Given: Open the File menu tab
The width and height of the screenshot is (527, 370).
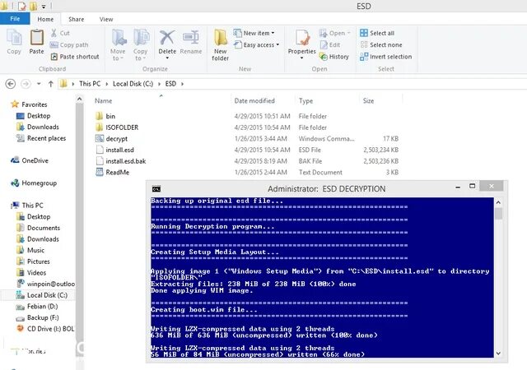Looking at the screenshot, I should [15, 19].
